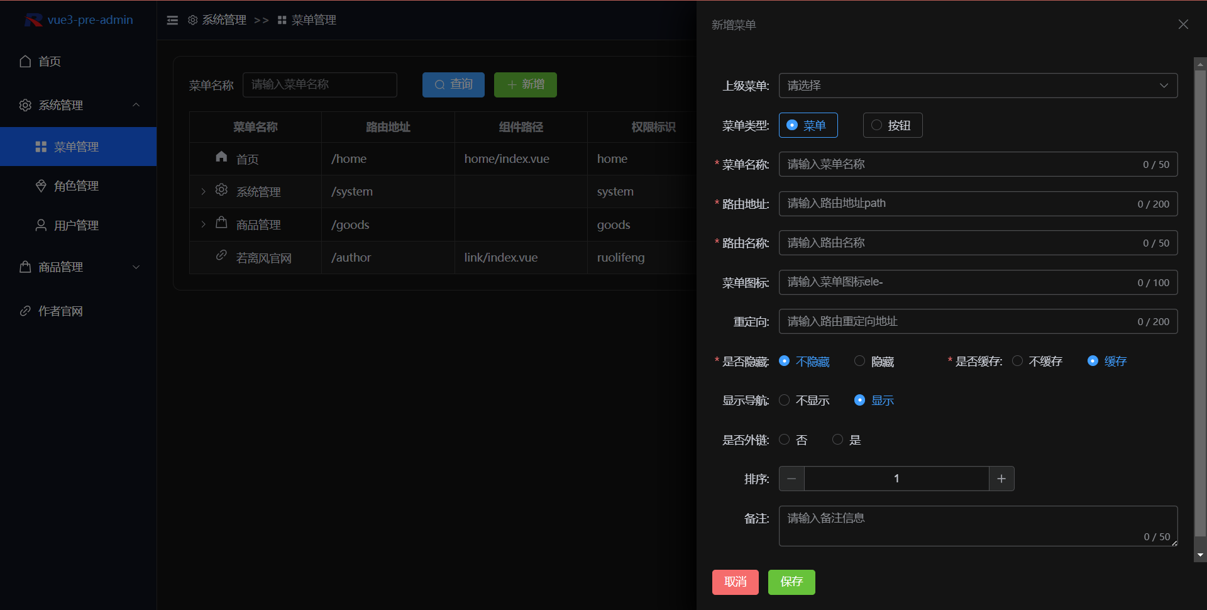Click the green 新增 button

click(526, 84)
